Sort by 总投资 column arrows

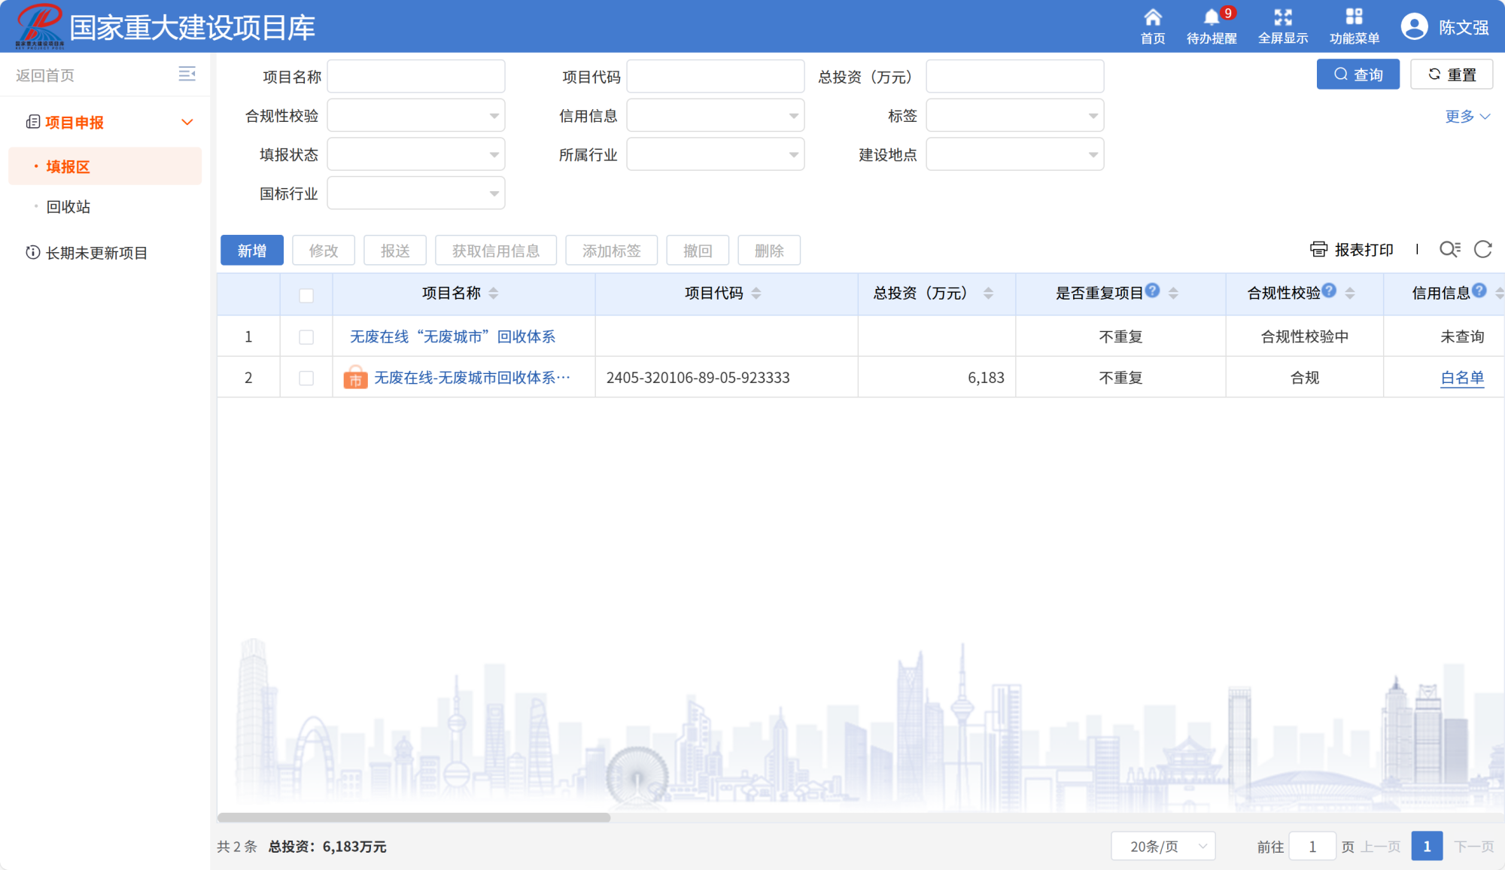pos(989,294)
